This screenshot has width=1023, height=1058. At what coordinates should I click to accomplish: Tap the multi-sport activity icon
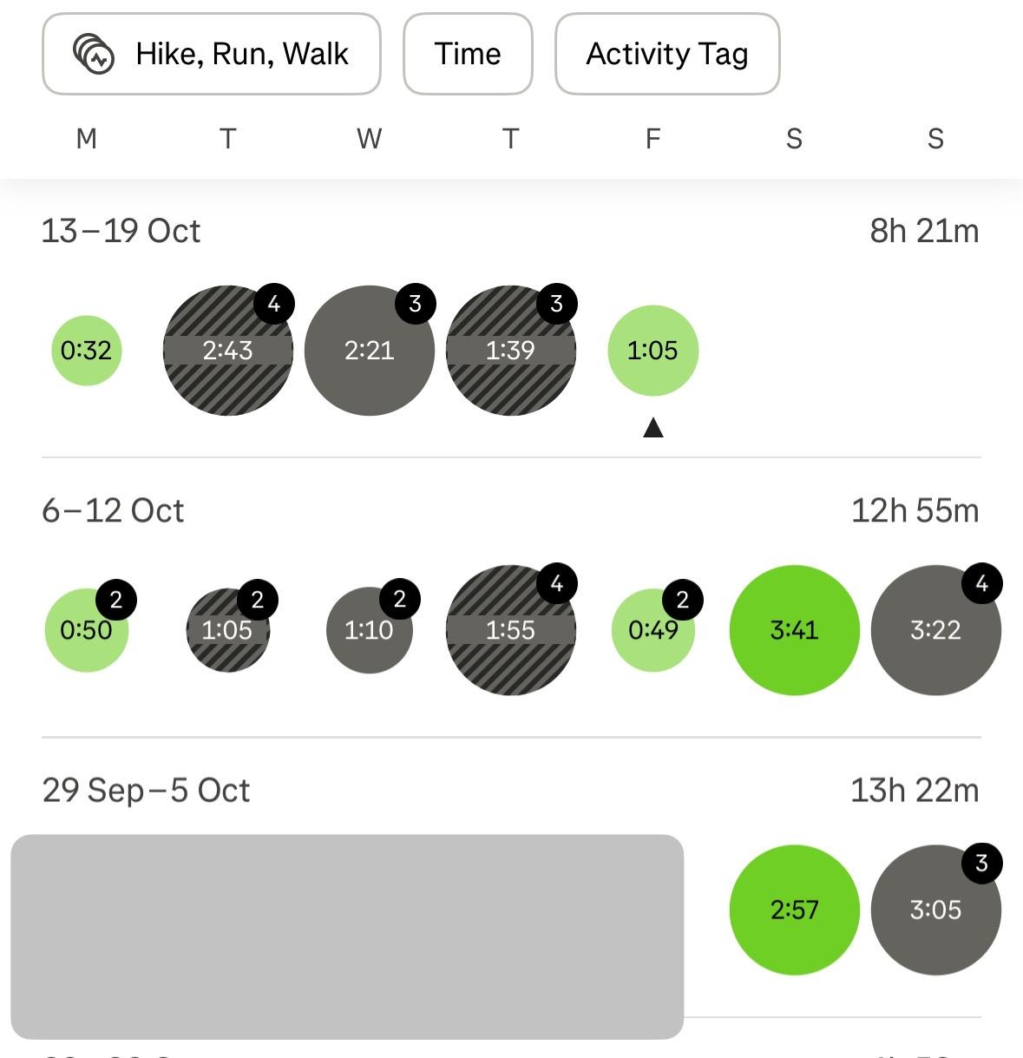pos(93,54)
